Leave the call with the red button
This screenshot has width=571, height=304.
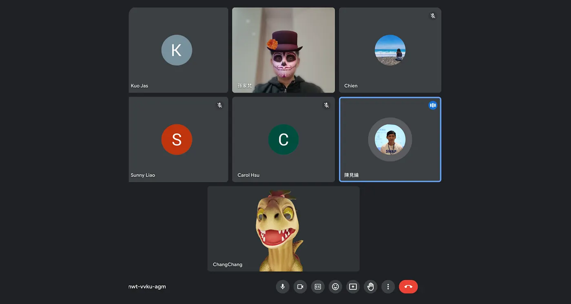pyautogui.click(x=408, y=286)
